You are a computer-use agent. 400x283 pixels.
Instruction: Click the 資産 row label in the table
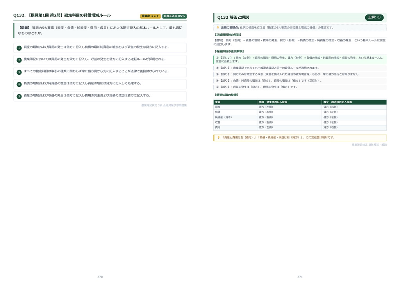(x=218, y=107)
